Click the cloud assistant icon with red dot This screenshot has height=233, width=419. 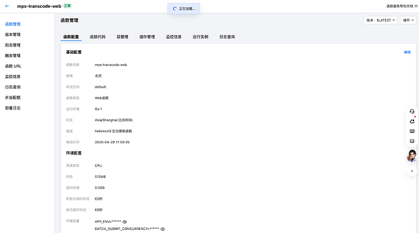412,121
